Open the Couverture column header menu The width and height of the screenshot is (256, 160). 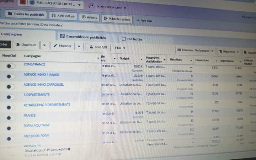point(217,61)
